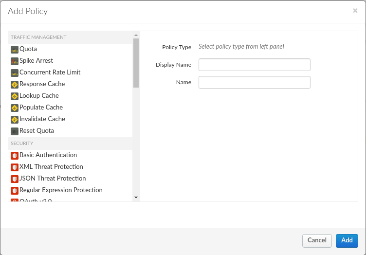Select the partially visible OAuth v2.0 policy
Image resolution: width=366 pixels, height=255 pixels.
[36, 200]
